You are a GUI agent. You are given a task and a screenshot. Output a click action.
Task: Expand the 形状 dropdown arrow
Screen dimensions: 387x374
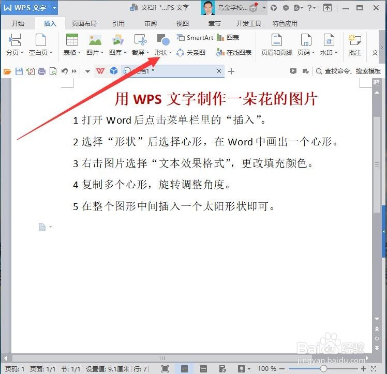click(x=170, y=53)
